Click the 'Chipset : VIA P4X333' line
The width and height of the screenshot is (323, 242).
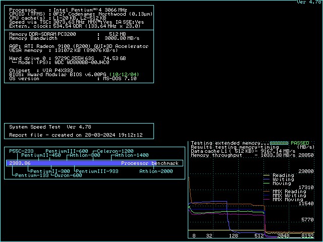41,71
